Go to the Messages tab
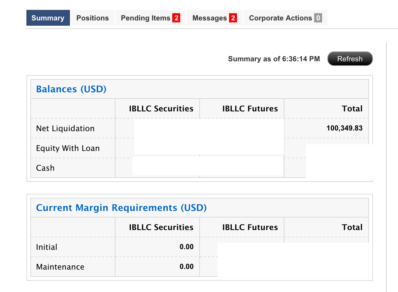 pos(210,18)
